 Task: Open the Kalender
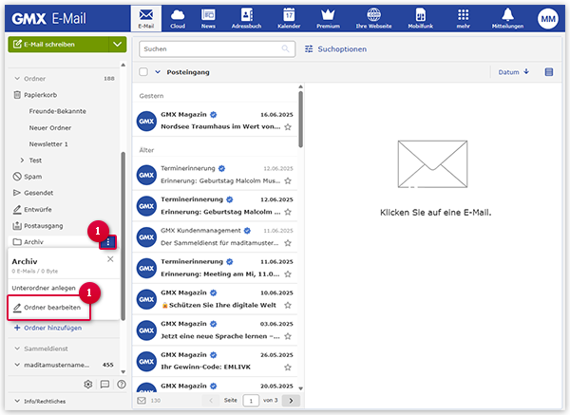(x=289, y=19)
